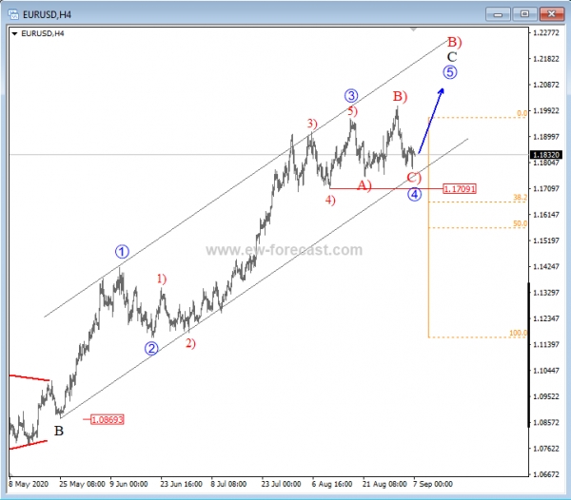Select the 1.17091 red price label
Viewport: 571px width, 500px height.
pyautogui.click(x=460, y=189)
